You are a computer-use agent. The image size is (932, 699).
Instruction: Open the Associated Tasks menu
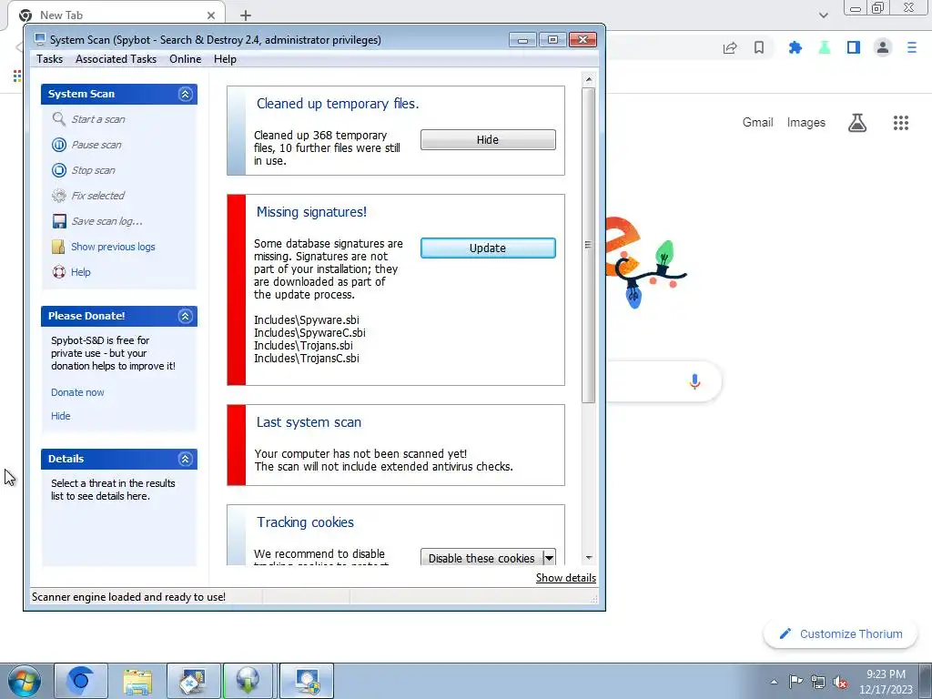point(116,59)
